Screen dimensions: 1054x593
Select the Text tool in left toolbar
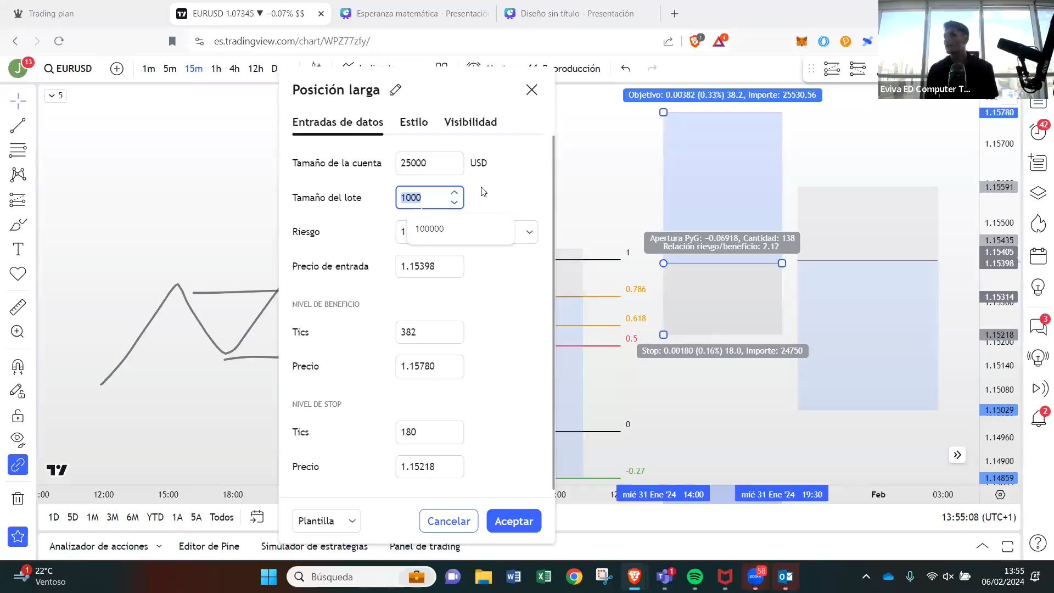[x=18, y=249]
